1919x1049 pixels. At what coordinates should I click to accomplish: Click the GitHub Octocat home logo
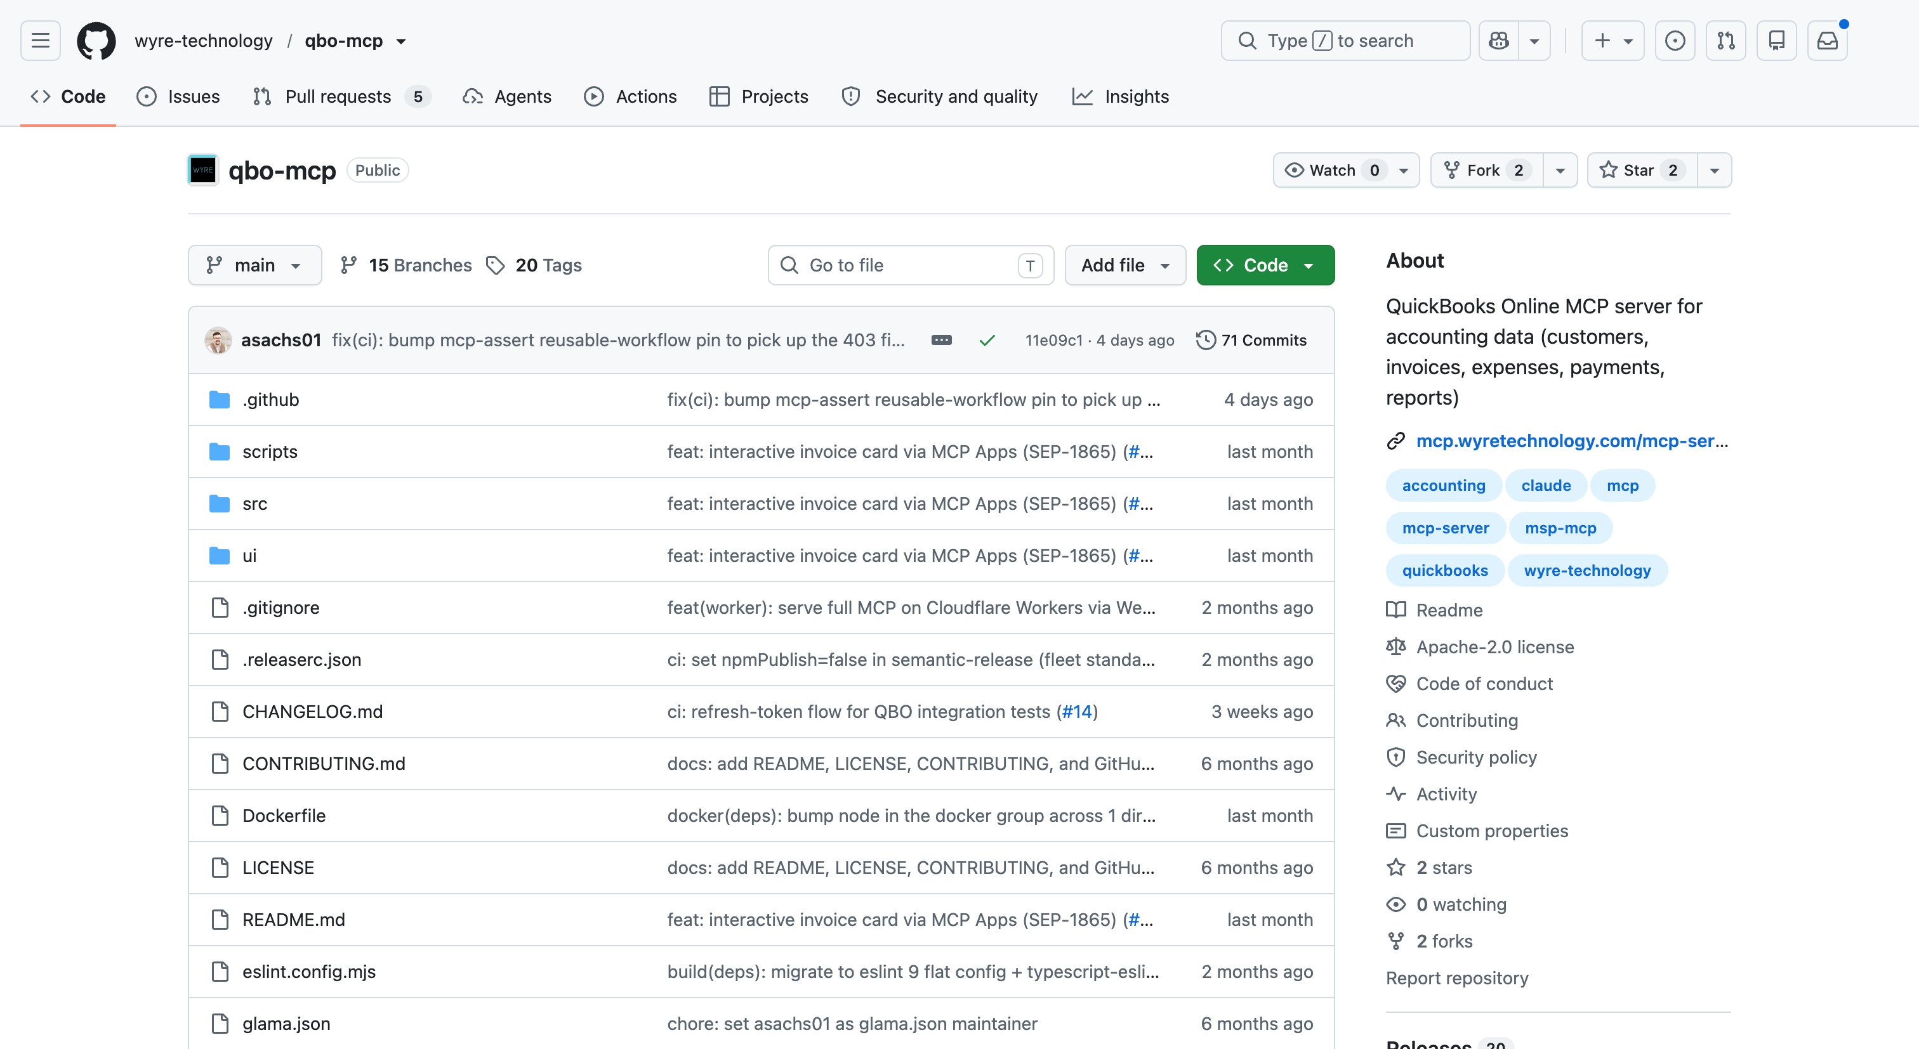96,40
